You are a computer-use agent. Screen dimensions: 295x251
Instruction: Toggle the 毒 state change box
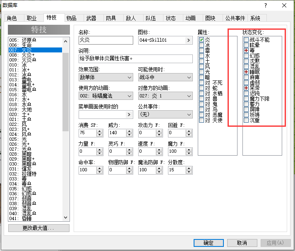[x=246, y=50]
